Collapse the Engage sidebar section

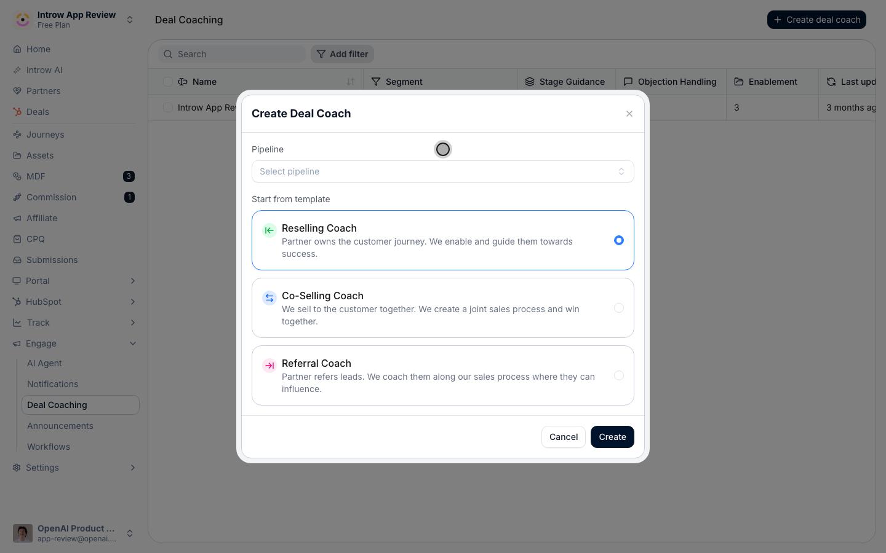[133, 343]
